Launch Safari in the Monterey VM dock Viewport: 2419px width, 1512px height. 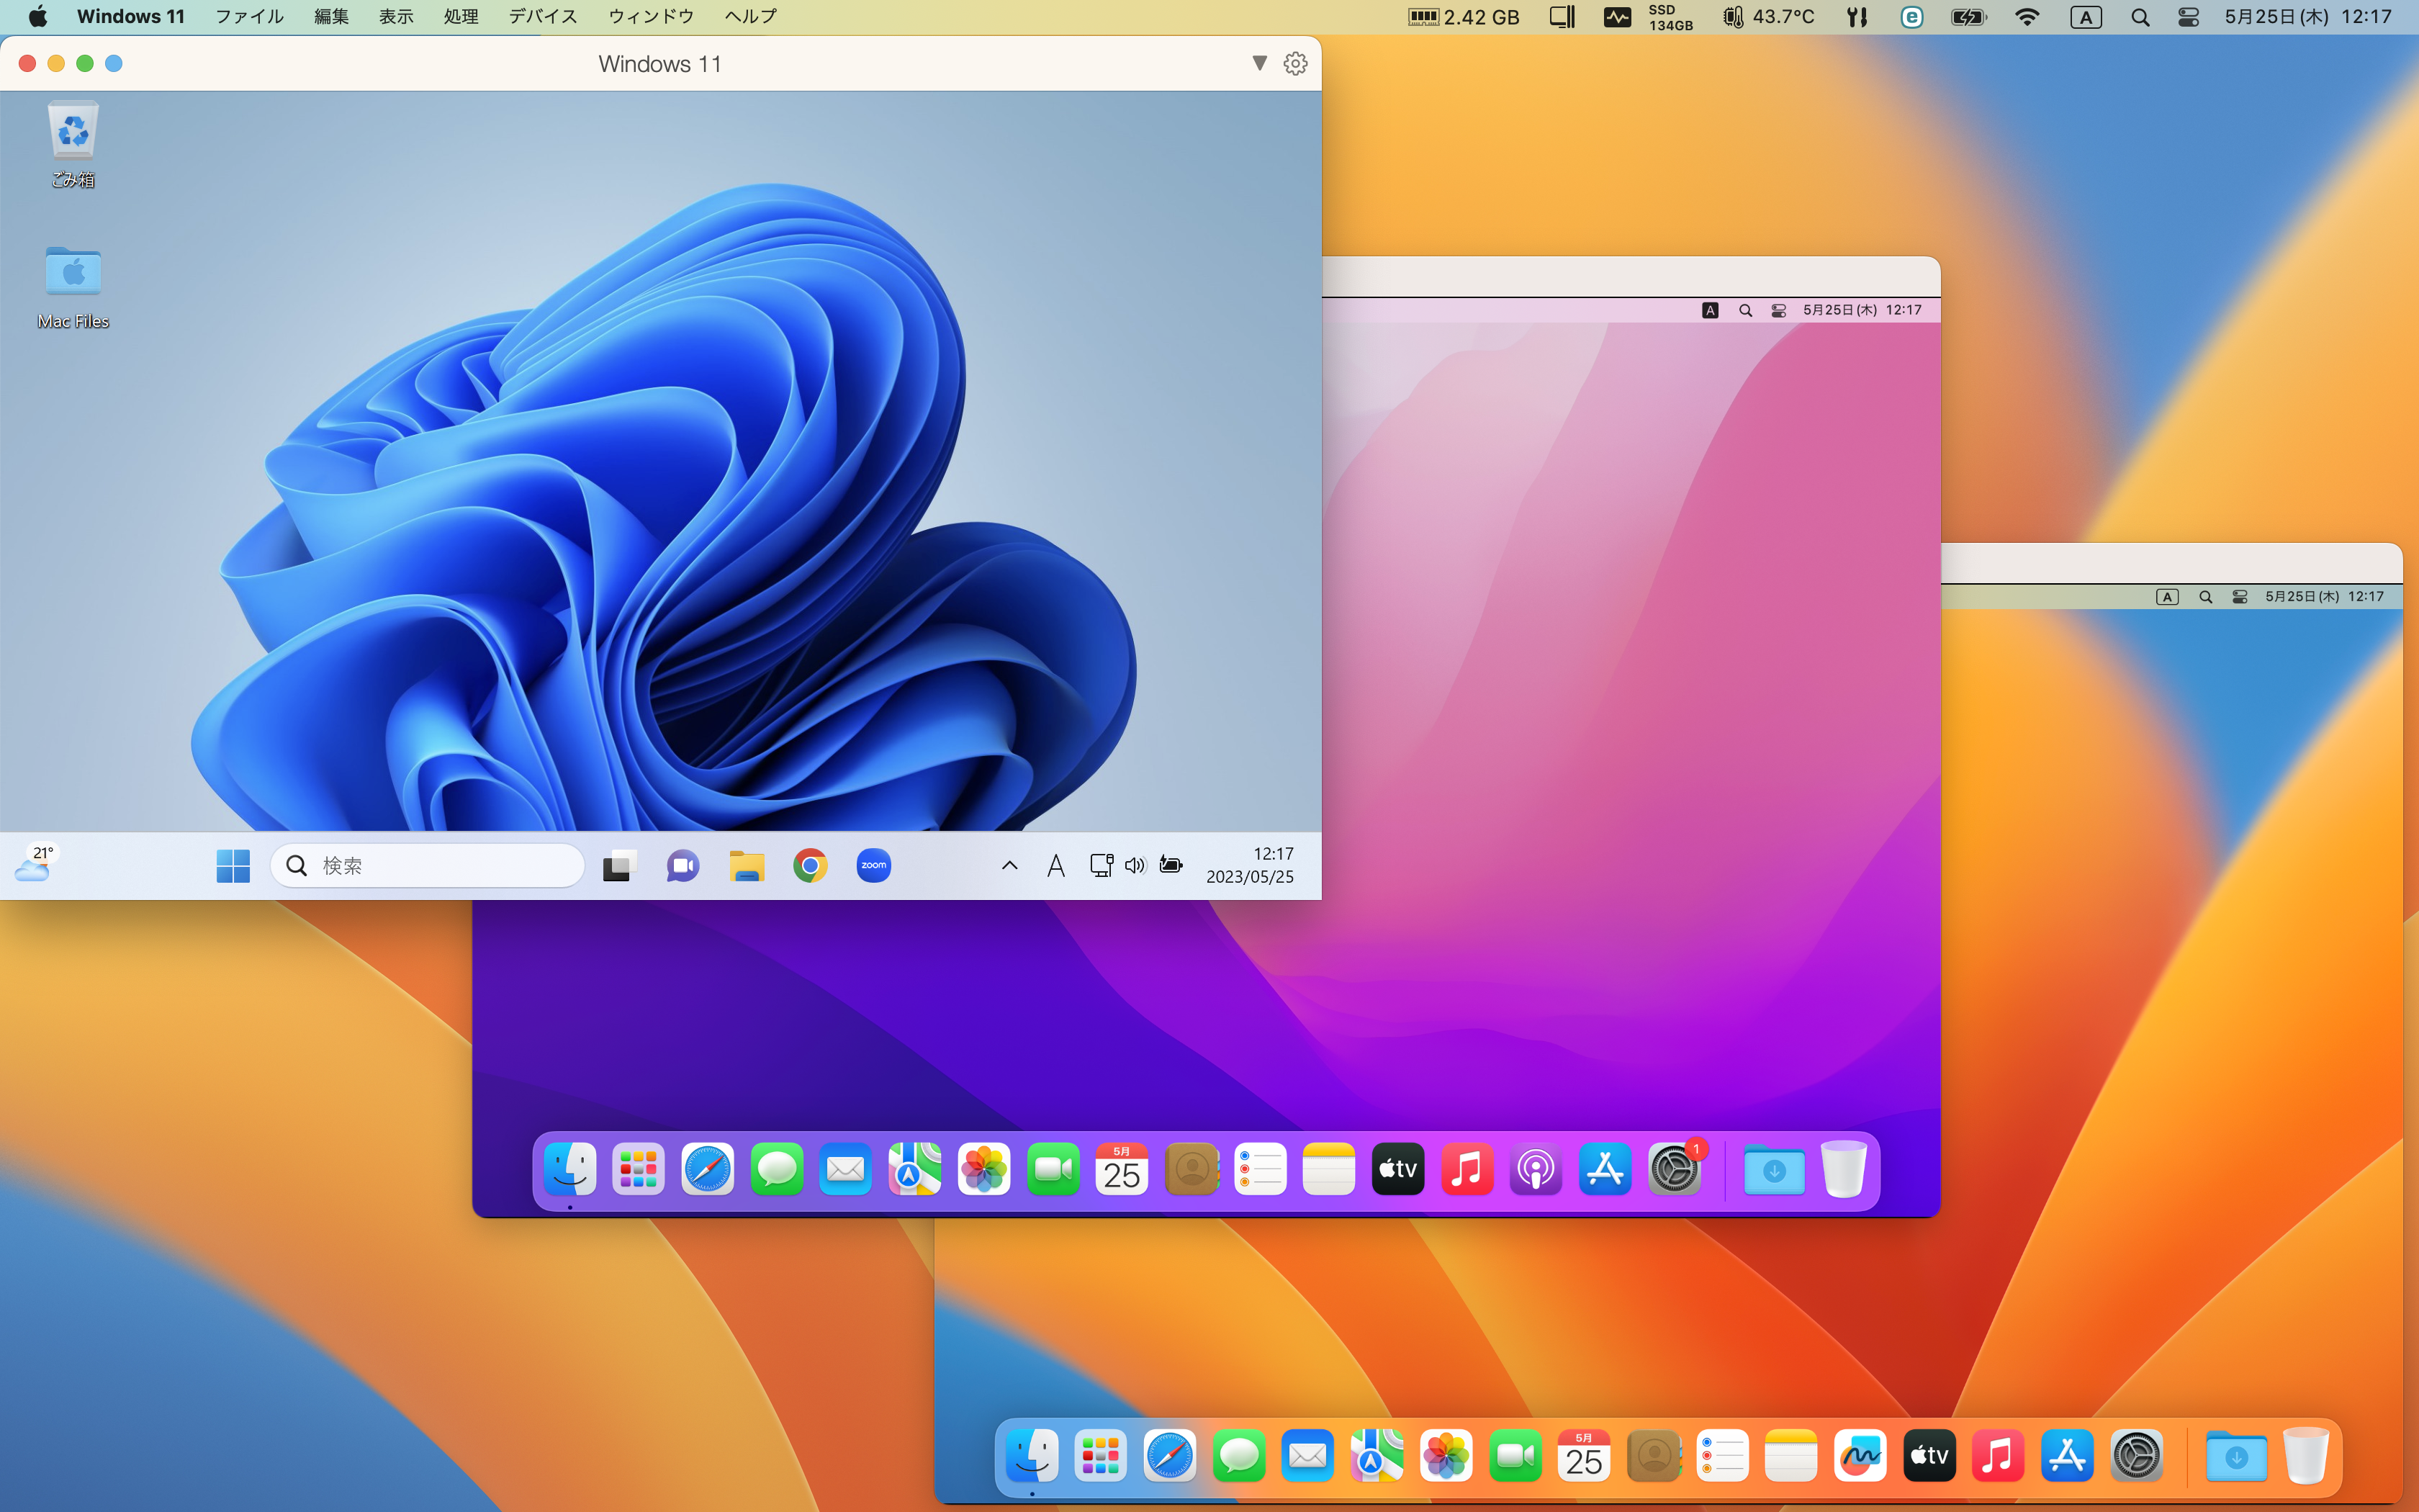coord(708,1169)
